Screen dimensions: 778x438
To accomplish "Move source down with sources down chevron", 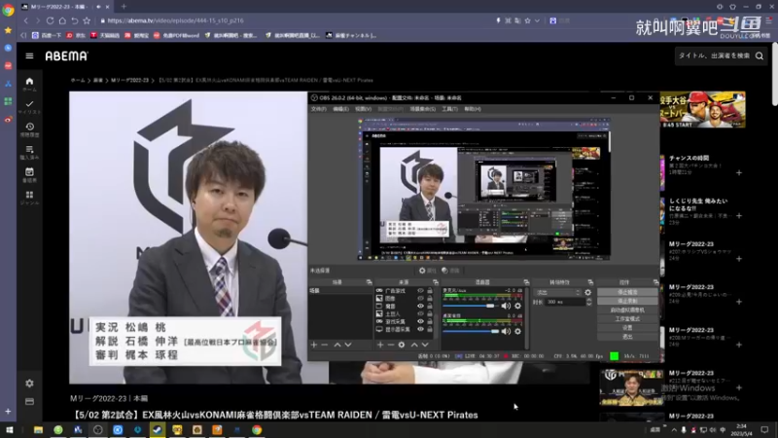I will (425, 345).
